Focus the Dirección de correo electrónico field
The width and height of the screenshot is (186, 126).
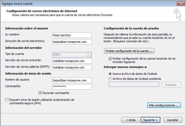click(x=72, y=42)
